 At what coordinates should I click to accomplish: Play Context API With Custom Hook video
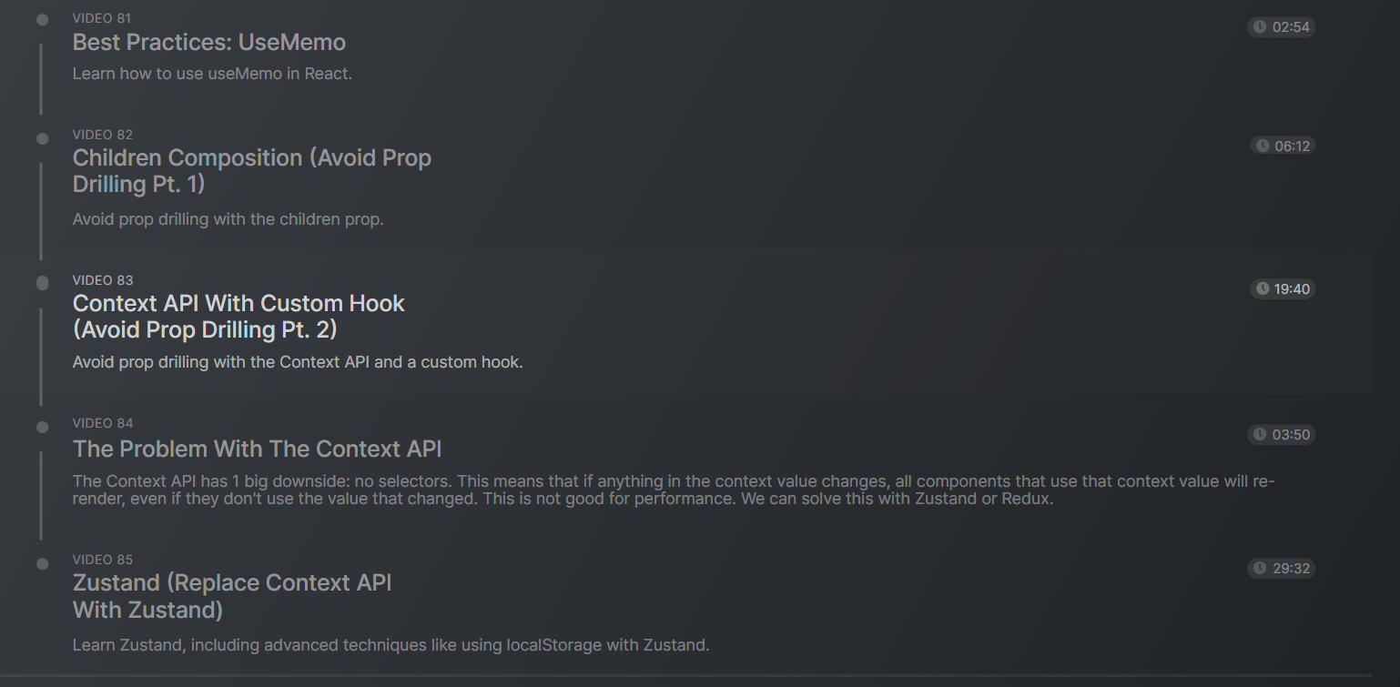pyautogui.click(x=238, y=316)
